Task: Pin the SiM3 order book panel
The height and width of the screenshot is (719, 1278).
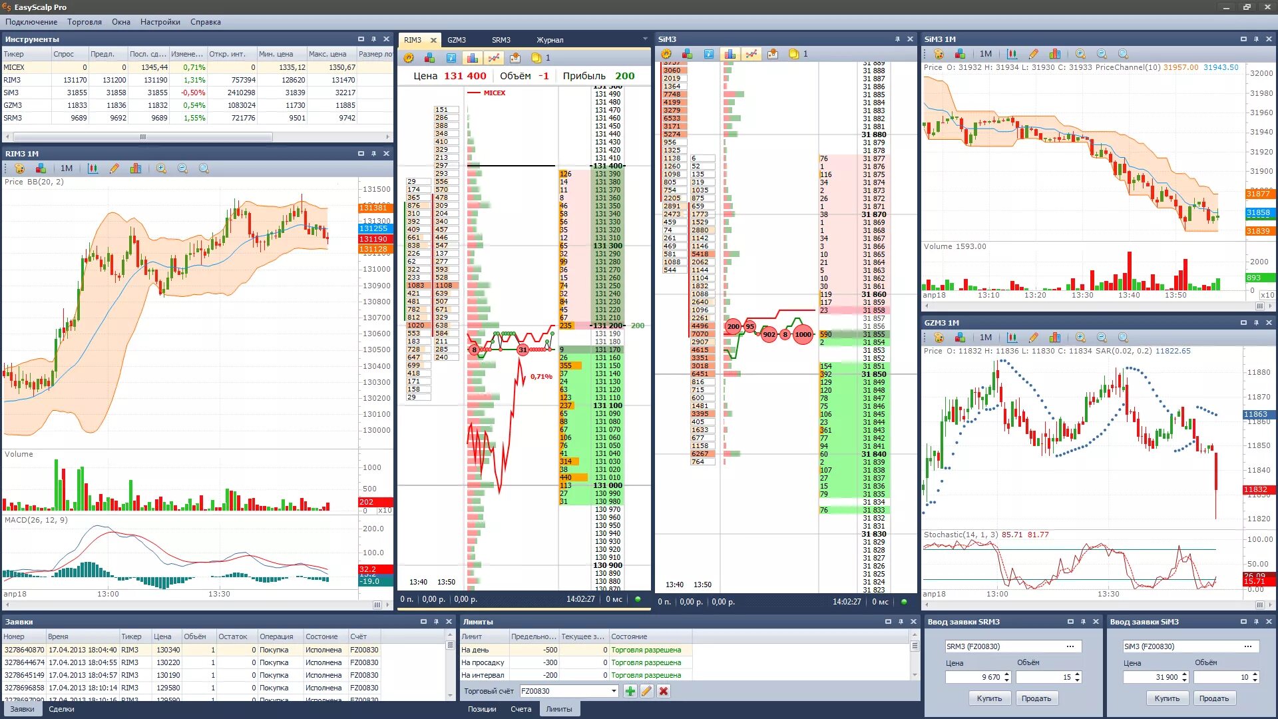Action: click(897, 39)
